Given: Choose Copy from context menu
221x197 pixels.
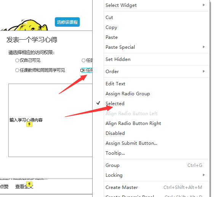Looking at the screenshot, I should pos(157,27).
